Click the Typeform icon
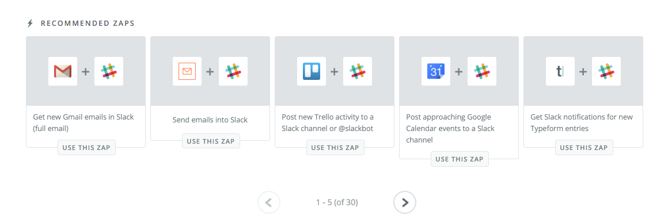 click(x=560, y=71)
